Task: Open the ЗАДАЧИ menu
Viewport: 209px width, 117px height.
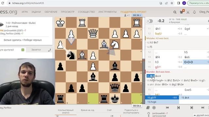Action: coord(36,12)
